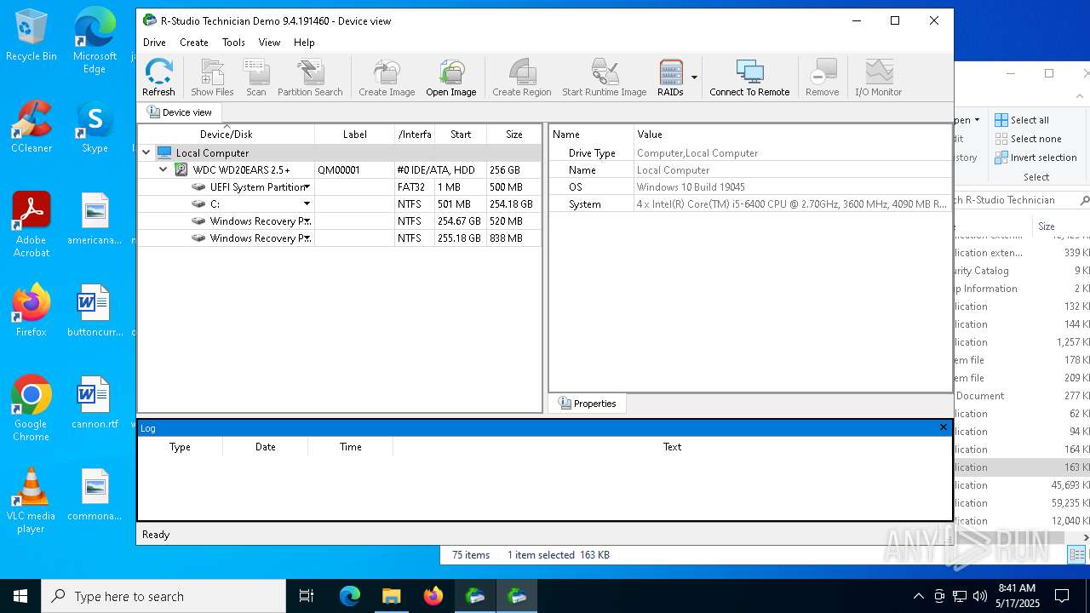This screenshot has width=1090, height=613.
Task: Click the Size column header in device list
Action: click(x=513, y=135)
